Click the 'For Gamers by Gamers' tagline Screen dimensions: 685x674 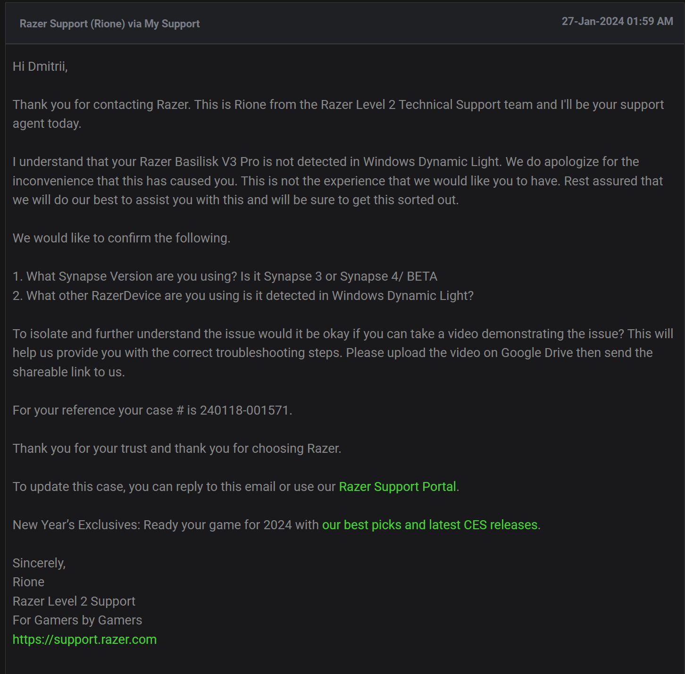coord(77,620)
